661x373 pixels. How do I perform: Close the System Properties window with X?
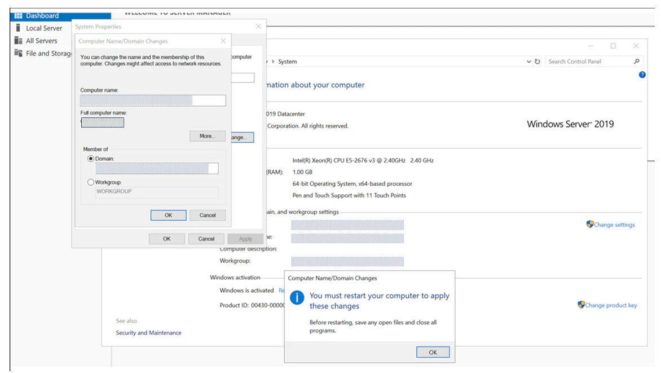[x=258, y=27]
